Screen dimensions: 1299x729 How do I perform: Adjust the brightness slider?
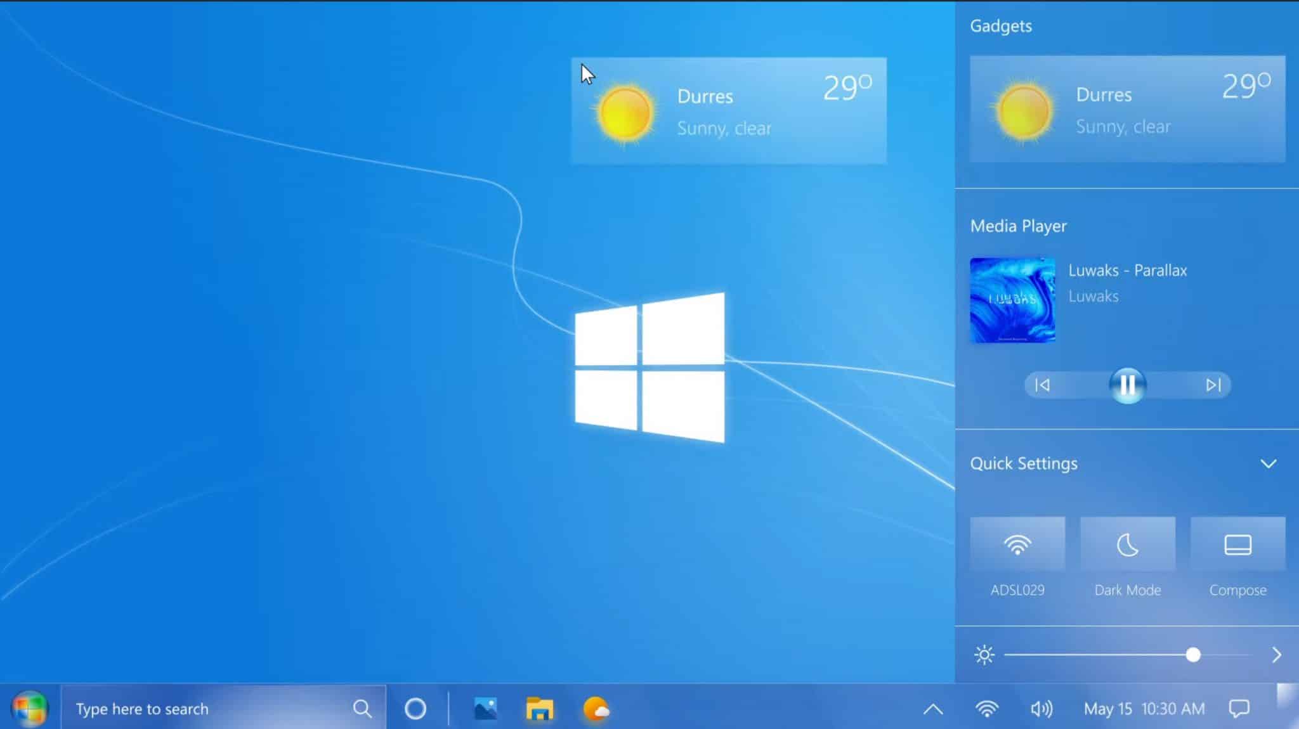(x=1194, y=654)
